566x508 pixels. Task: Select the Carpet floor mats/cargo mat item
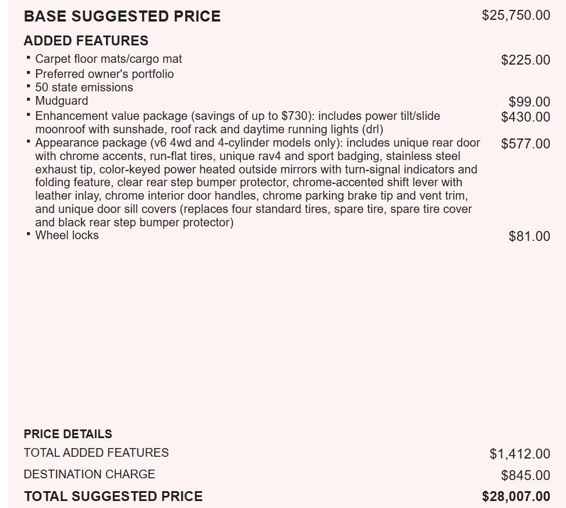[108, 59]
